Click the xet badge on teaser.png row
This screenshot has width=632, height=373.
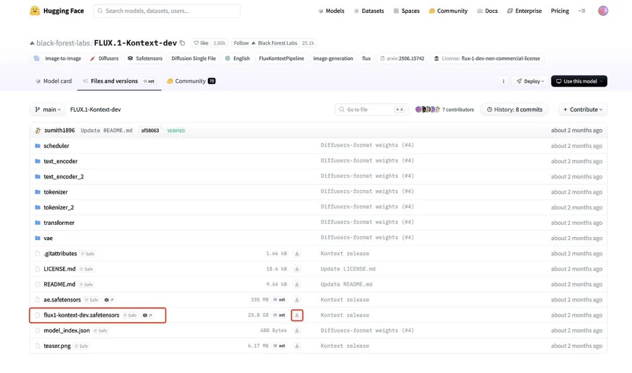coord(279,346)
